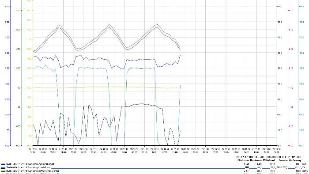Click the cyan Durchfluss legend swatch
This screenshot has height=174, width=309.
pyautogui.click(x=3, y=168)
